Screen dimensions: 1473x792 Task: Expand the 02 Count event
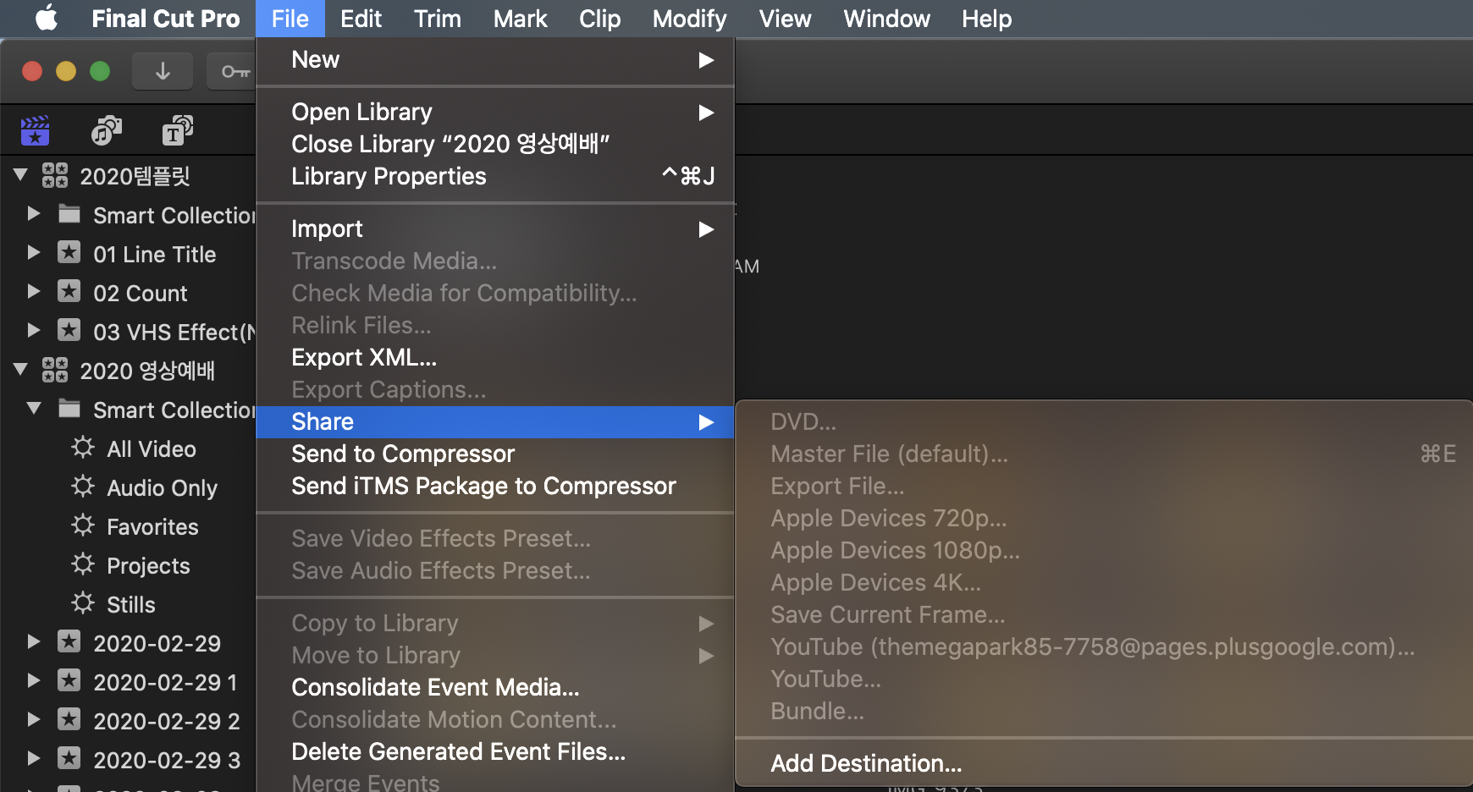click(34, 291)
